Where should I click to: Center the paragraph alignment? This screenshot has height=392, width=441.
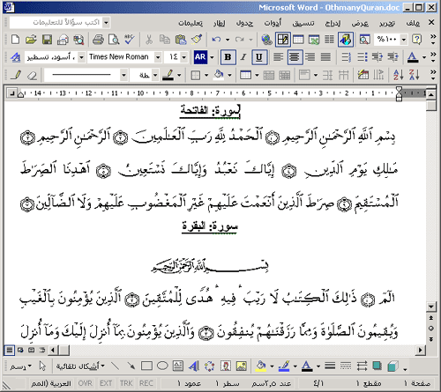(295, 57)
